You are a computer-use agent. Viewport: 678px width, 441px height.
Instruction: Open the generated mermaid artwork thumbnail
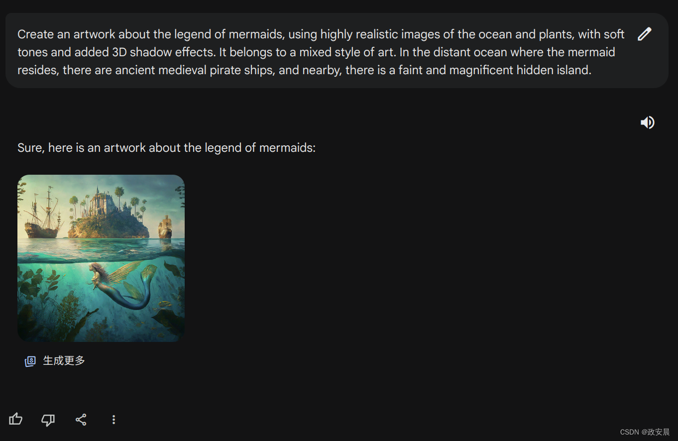tap(101, 258)
